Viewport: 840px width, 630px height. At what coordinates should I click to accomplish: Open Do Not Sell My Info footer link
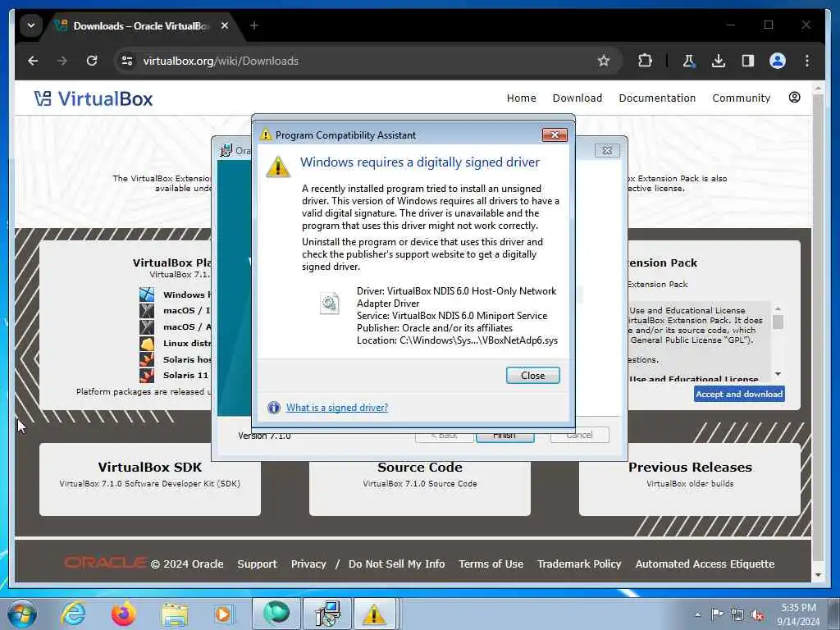[396, 564]
